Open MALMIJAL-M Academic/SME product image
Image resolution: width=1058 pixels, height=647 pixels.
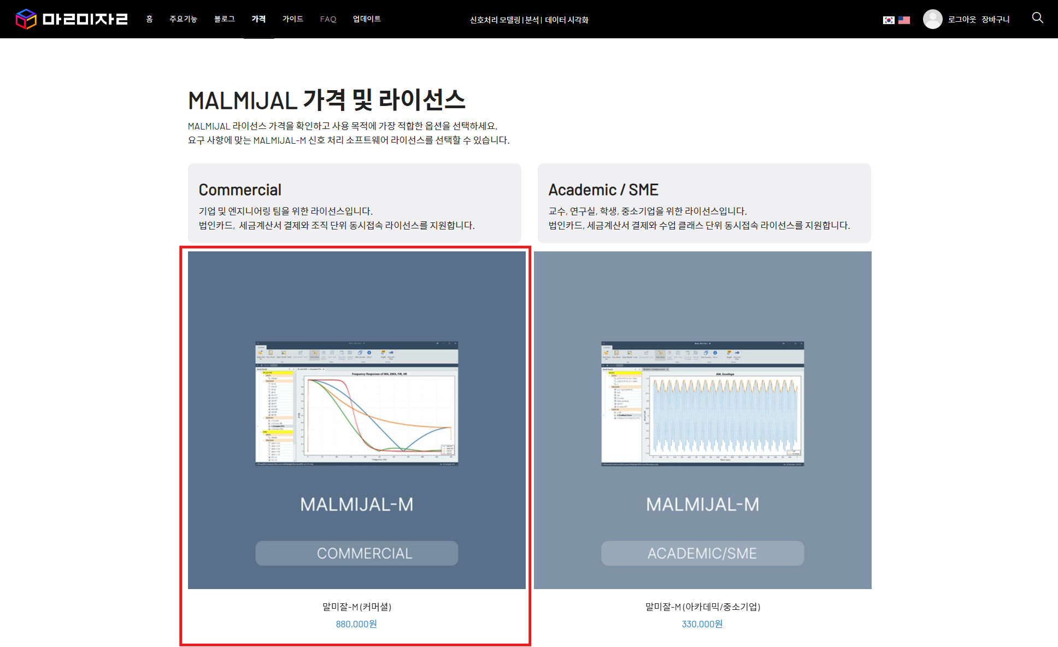(x=703, y=420)
